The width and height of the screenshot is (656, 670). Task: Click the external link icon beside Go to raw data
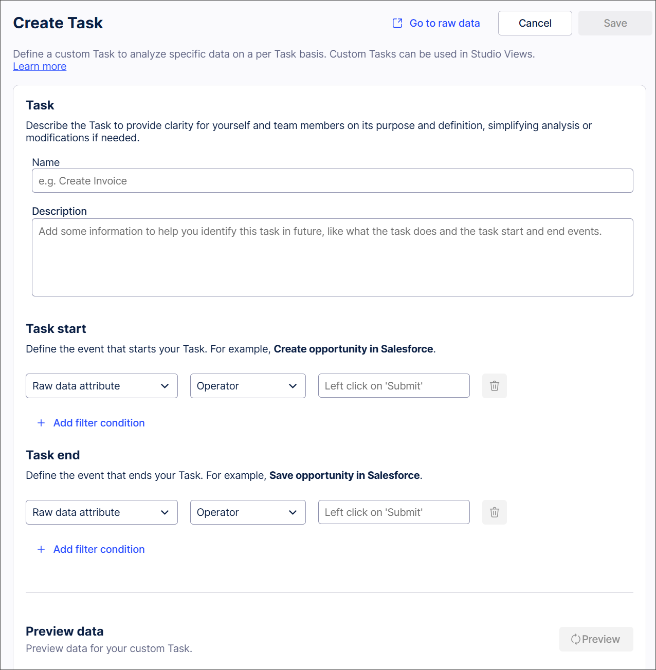[397, 23]
